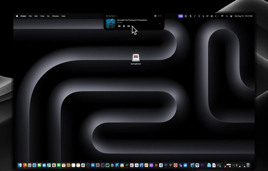Open System Settings in the Dock
Viewport: 268px width, 171px height.
98,165
